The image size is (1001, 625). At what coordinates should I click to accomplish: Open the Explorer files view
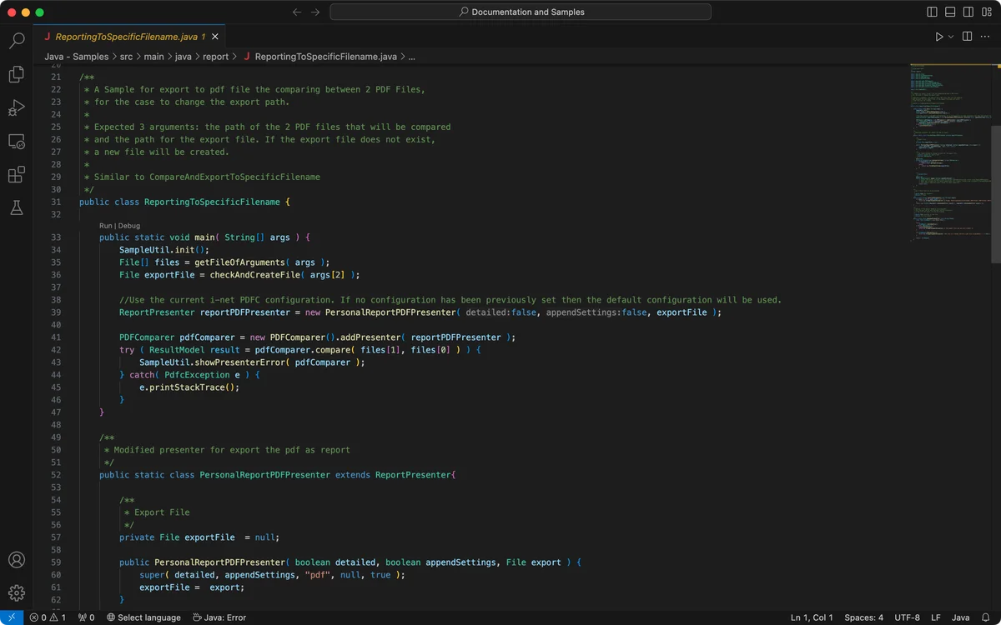16,74
